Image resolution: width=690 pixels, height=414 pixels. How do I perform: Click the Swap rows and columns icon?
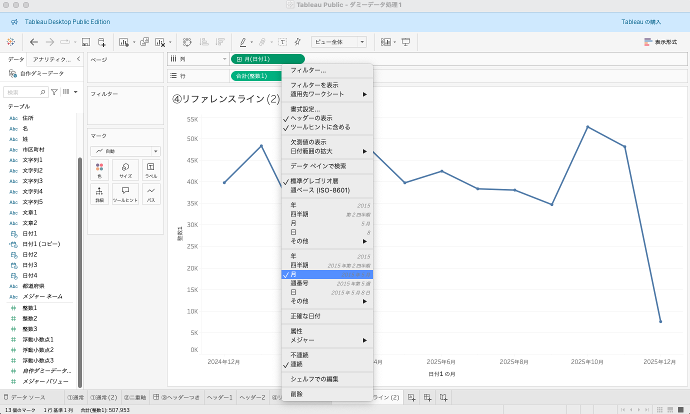[x=187, y=42]
